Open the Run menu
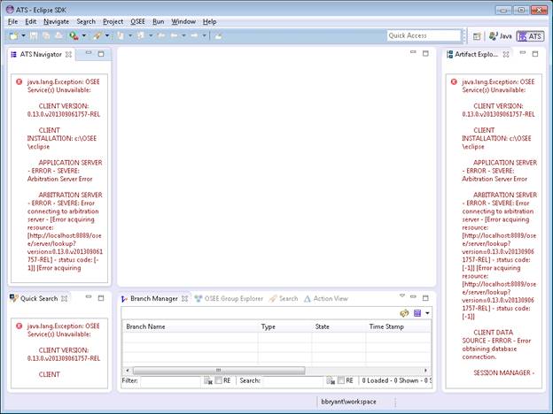 coord(159,21)
